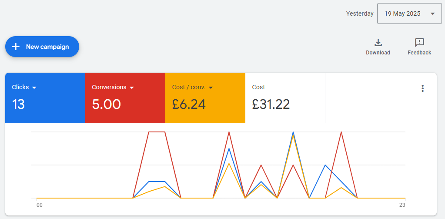Viewport: 445px width, 219px height.
Task: Expand the Cost / conv. dropdown arrow
Action: coord(211,88)
